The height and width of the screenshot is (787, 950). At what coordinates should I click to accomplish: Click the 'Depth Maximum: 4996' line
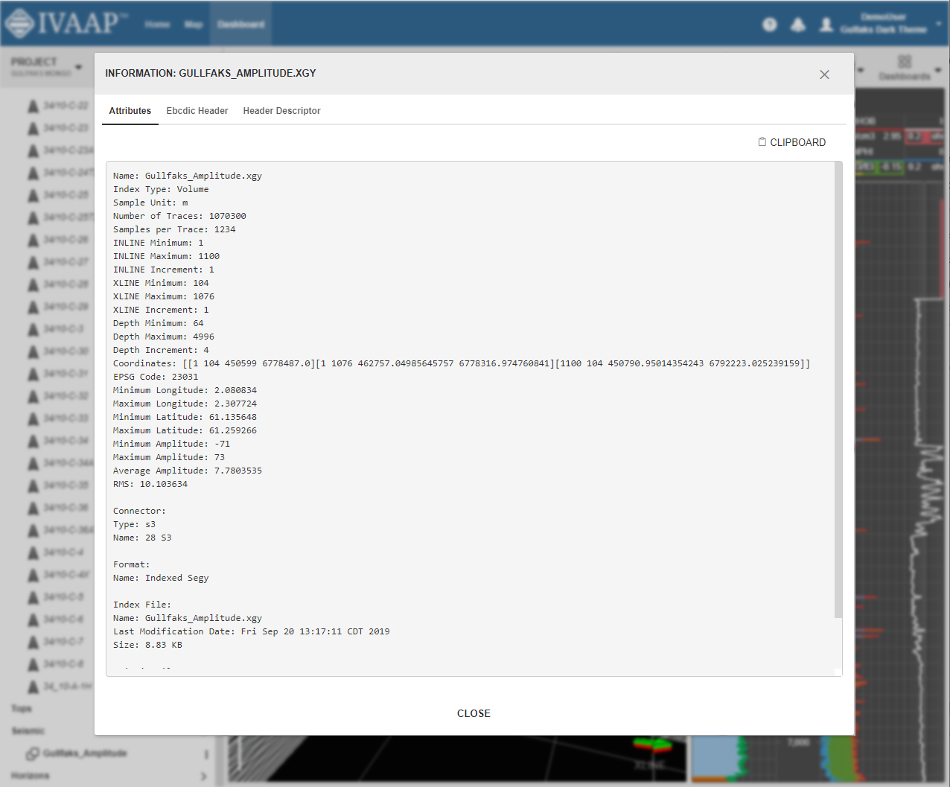tap(164, 337)
